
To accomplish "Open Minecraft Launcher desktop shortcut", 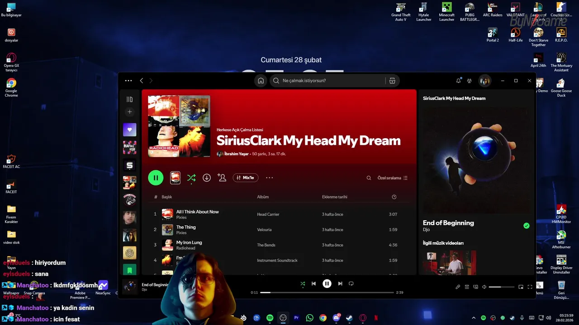I will [446, 12].
